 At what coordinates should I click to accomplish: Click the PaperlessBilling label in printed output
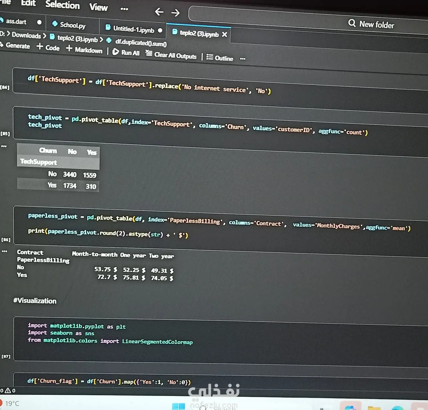coord(43,260)
